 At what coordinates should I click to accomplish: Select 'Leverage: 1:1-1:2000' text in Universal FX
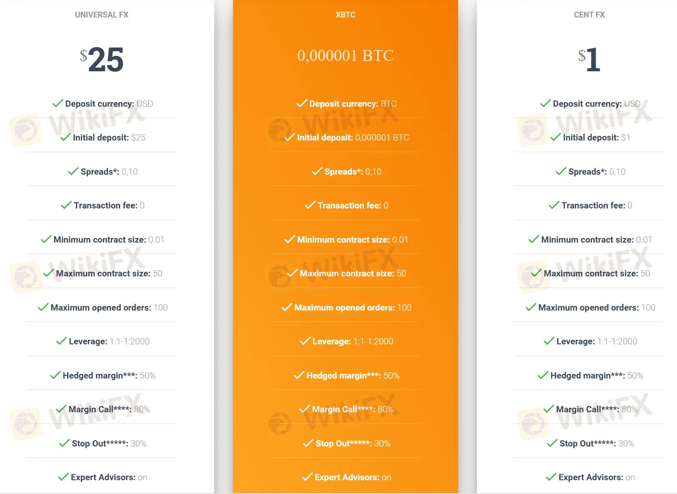tap(109, 341)
